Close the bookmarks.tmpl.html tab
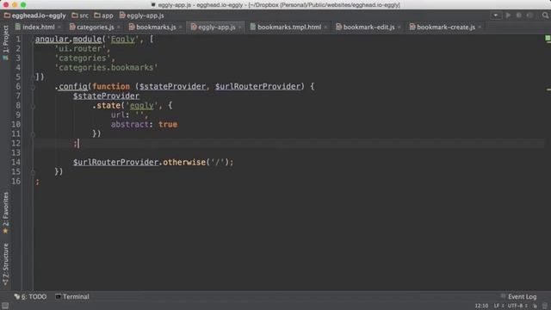Screen dimensions: 551x310 point(325,27)
